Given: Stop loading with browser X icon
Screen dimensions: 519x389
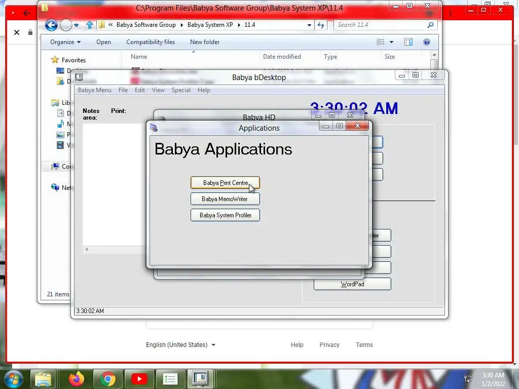Looking at the screenshot, I should [x=17, y=32].
